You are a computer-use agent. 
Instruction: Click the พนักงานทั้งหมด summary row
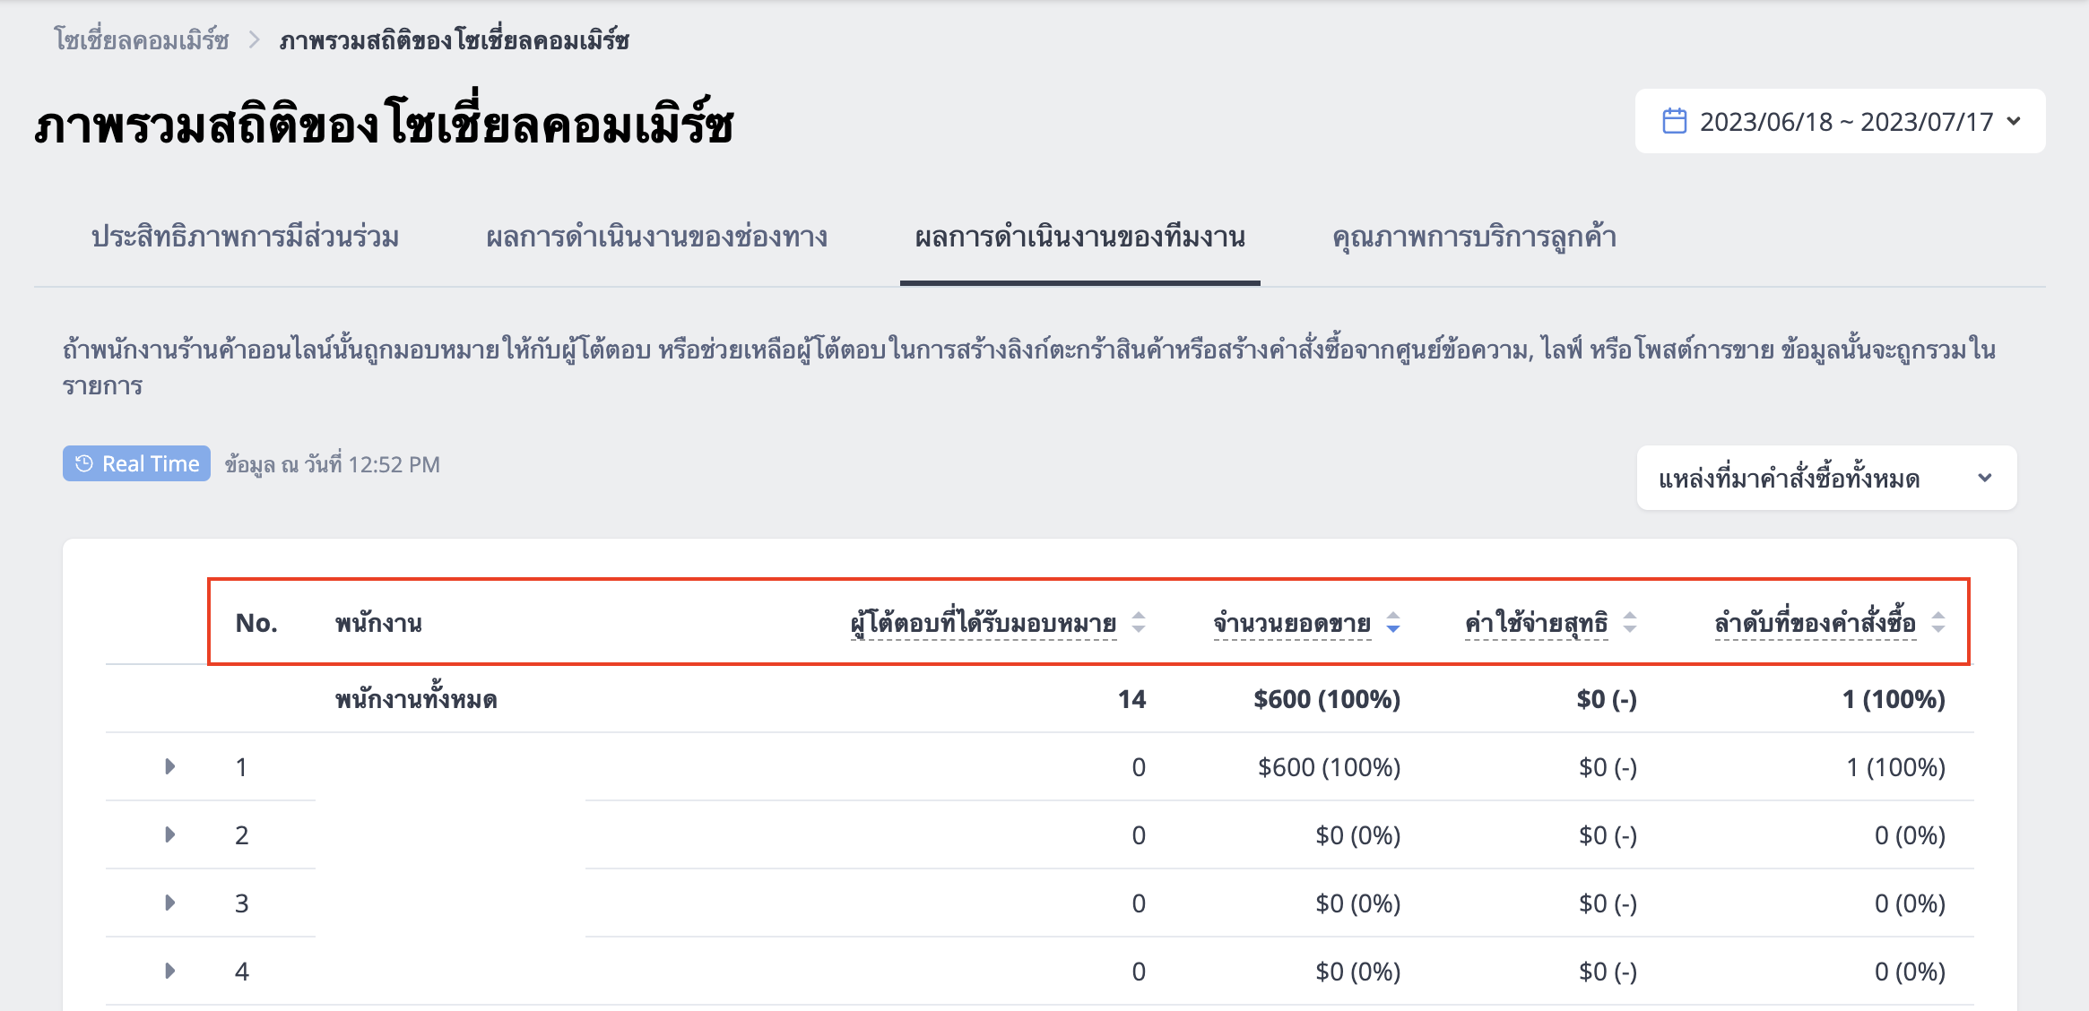click(x=1040, y=699)
